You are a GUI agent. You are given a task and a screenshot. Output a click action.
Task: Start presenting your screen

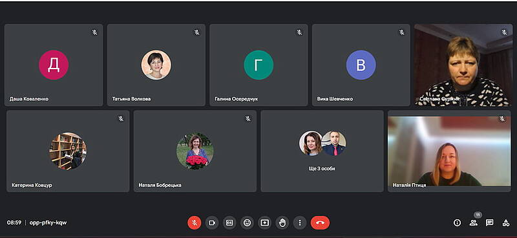click(264, 223)
